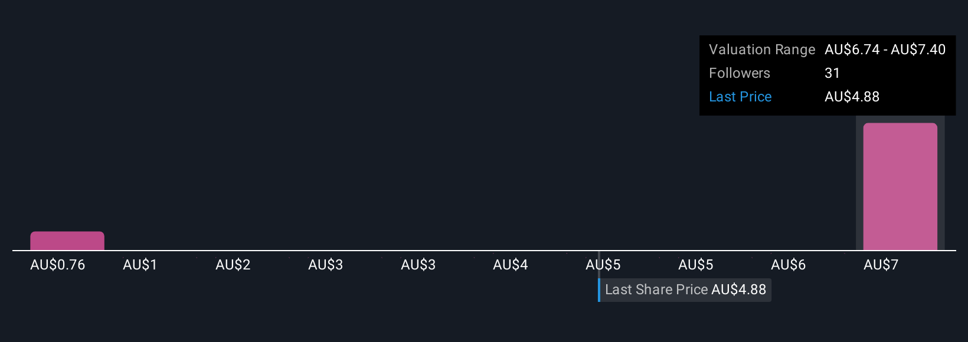Click the AU$0.76 axis label
This screenshot has width=968, height=342.
[58, 265]
